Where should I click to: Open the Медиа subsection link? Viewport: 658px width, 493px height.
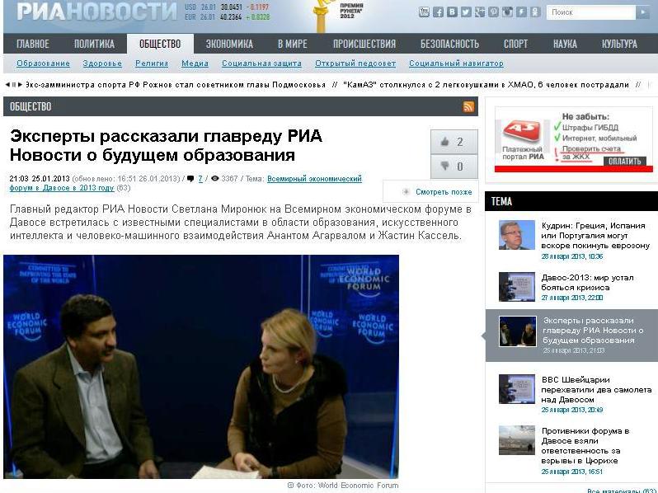195,63
